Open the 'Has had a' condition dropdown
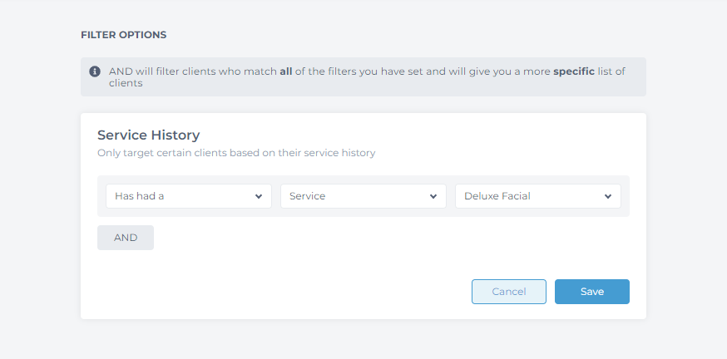The image size is (727, 359). coord(189,196)
